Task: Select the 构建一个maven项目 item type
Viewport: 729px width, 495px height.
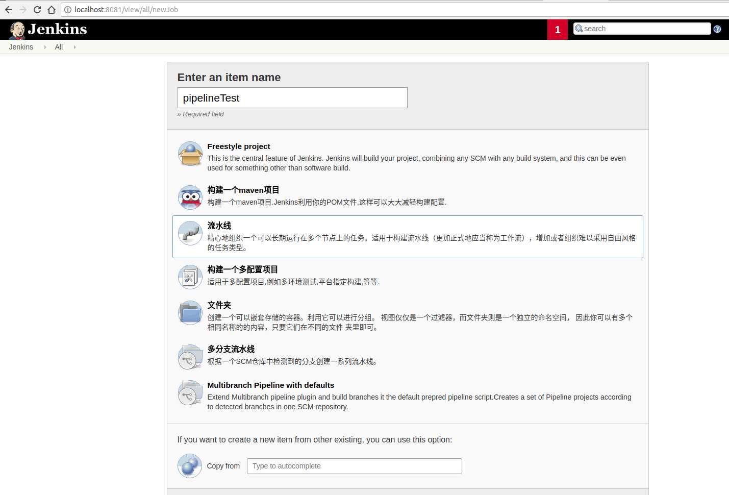Action: [x=408, y=197]
